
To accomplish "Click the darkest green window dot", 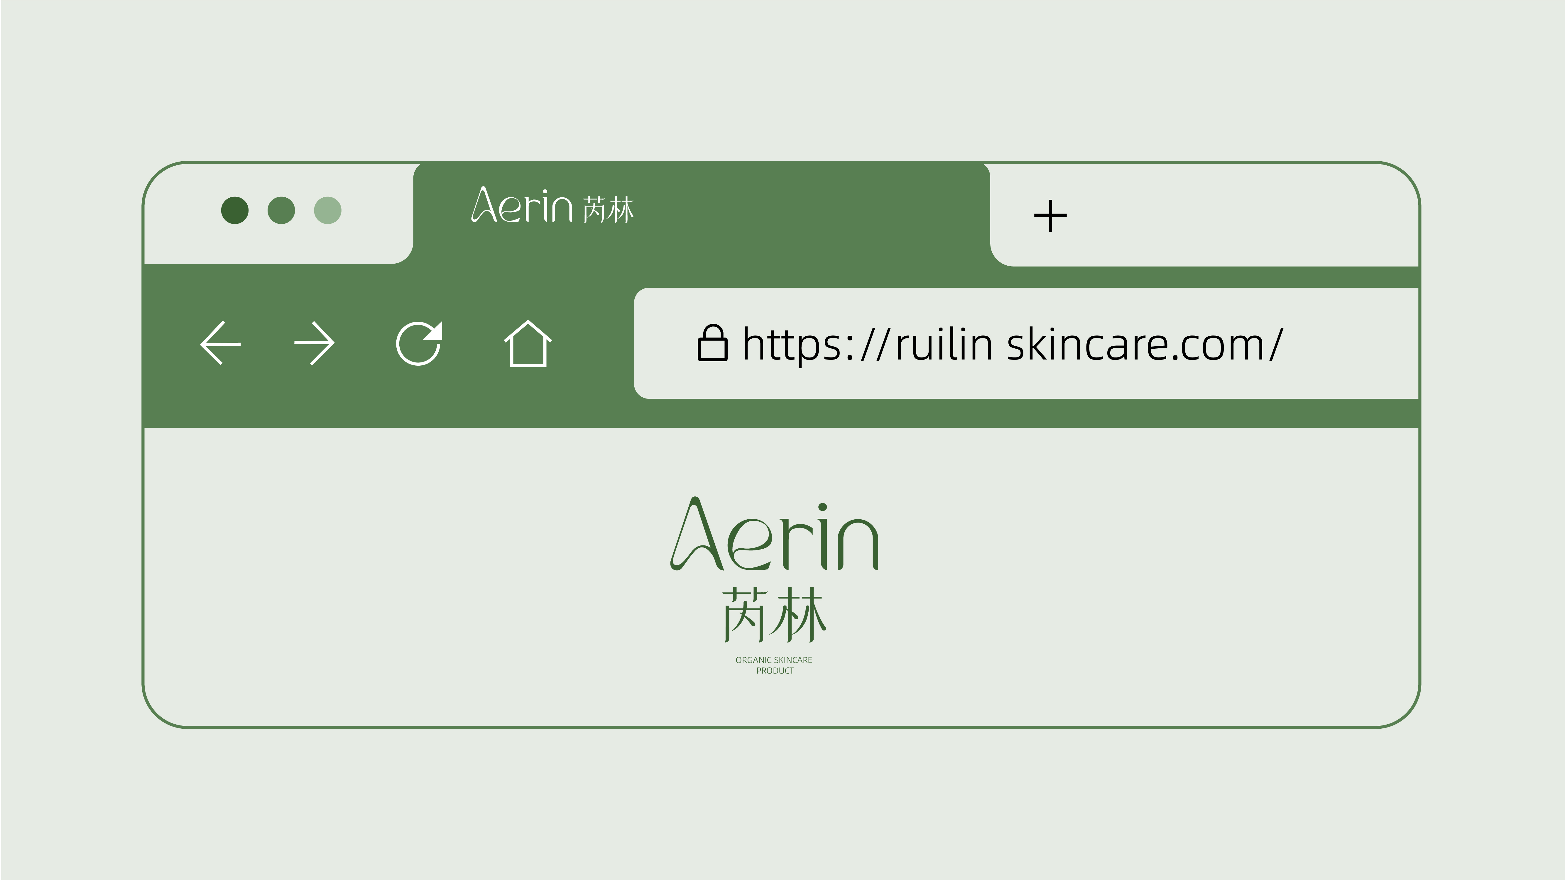I will click(x=234, y=210).
